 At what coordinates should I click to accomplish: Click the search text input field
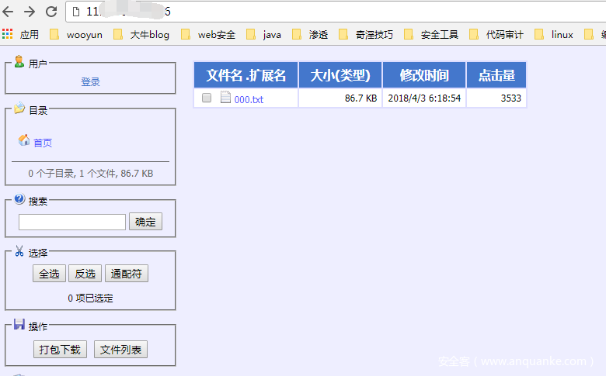click(x=71, y=222)
